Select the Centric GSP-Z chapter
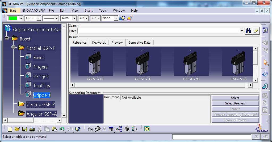The image size is (272, 142). pyautogui.click(x=41, y=104)
